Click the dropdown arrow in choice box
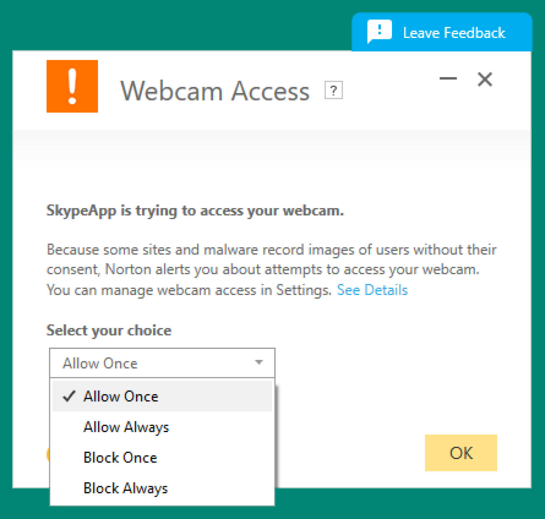The height and width of the screenshot is (519, 545). [x=259, y=362]
